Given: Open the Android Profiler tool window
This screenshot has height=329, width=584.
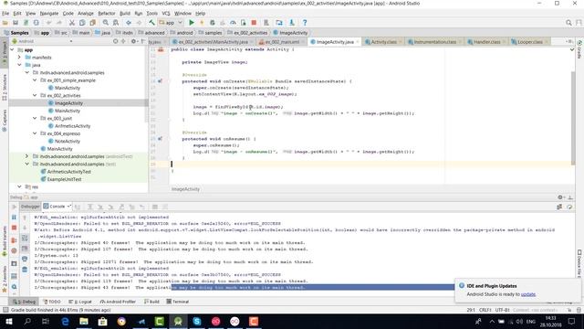Looking at the screenshot, I should [x=118, y=302].
